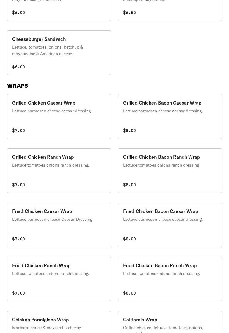Open the Grilled Chicken Caesar Wrap item
The height and width of the screenshot is (333, 229).
click(x=59, y=116)
